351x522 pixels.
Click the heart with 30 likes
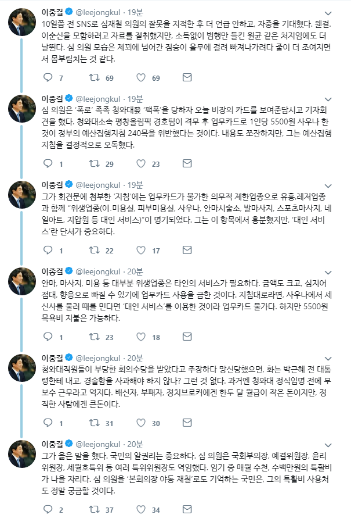click(140, 423)
